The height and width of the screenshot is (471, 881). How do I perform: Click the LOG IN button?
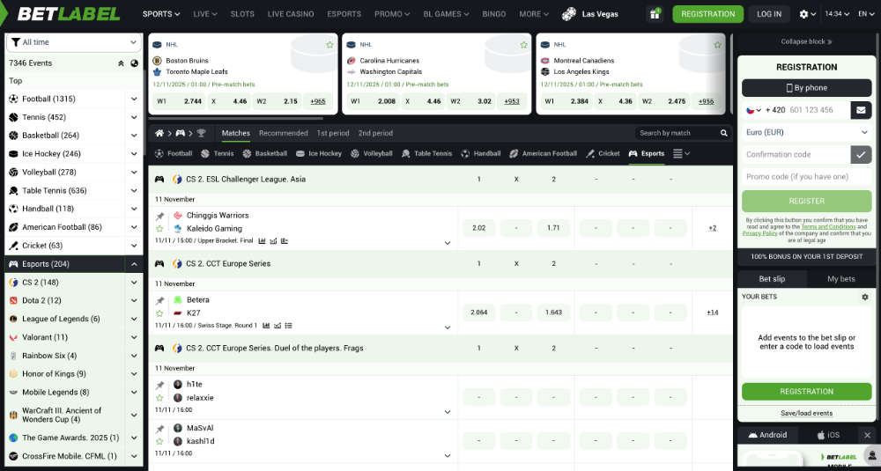pyautogui.click(x=768, y=14)
